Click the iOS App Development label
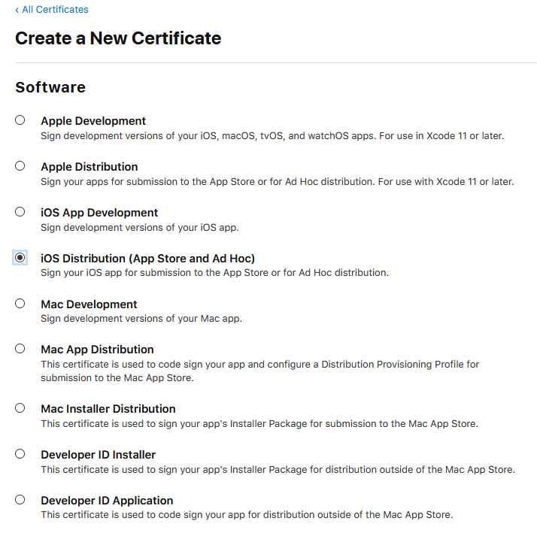Image resolution: width=537 pixels, height=533 pixels. click(99, 213)
